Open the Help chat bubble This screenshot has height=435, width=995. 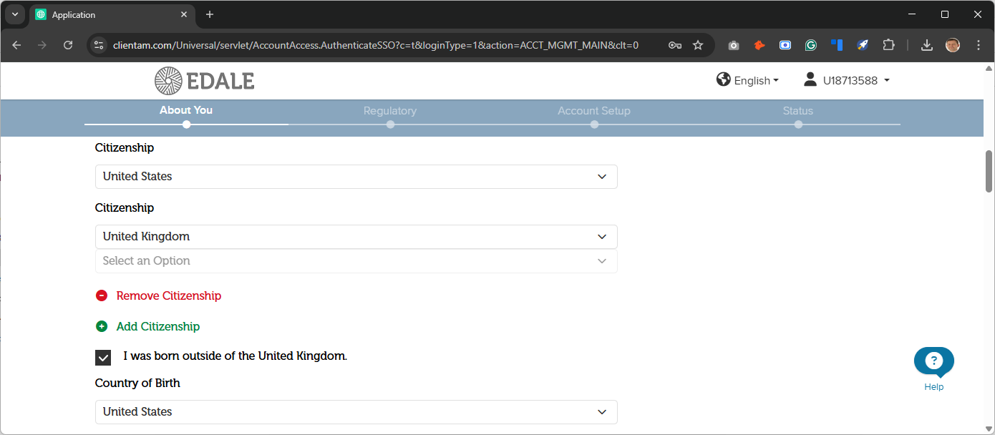click(x=934, y=361)
